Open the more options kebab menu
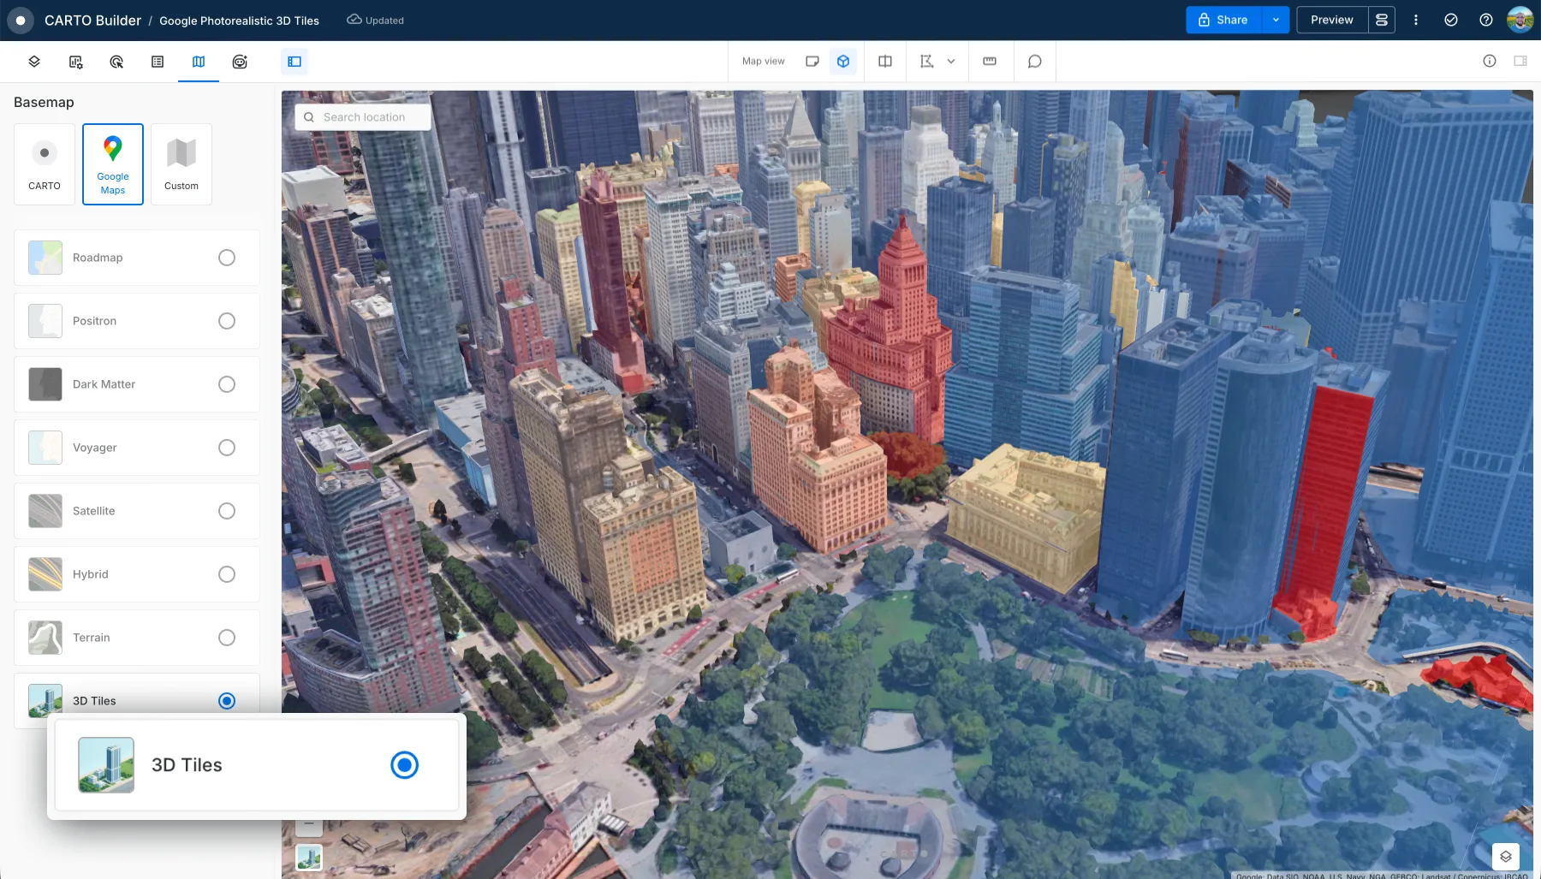This screenshot has height=879, width=1541. [1416, 20]
